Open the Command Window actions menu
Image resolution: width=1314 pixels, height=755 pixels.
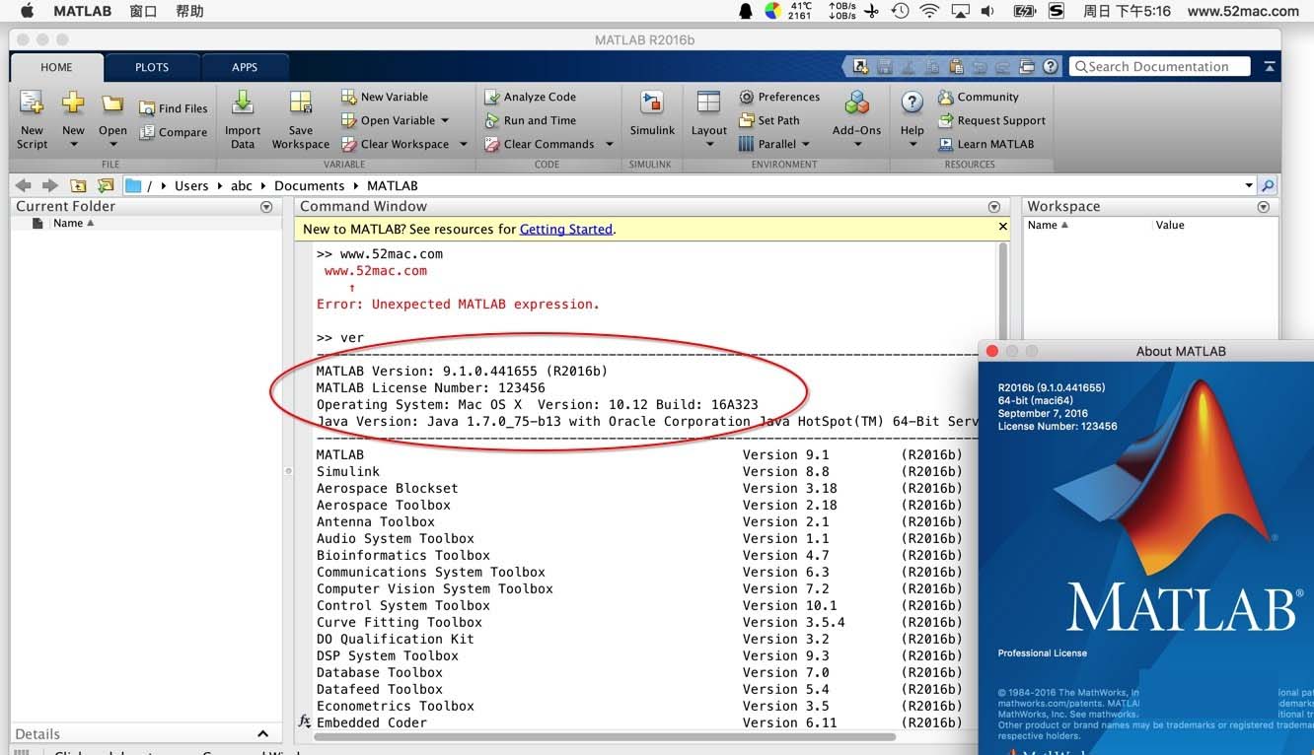click(994, 207)
